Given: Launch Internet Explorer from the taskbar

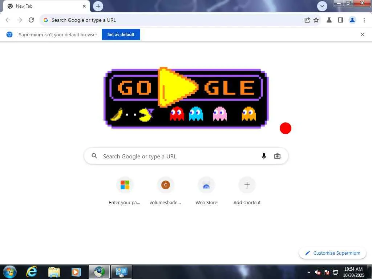Looking at the screenshot, I should 32,272.
